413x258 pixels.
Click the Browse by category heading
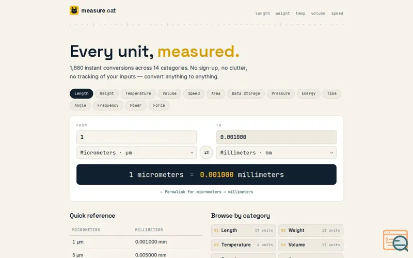point(240,216)
